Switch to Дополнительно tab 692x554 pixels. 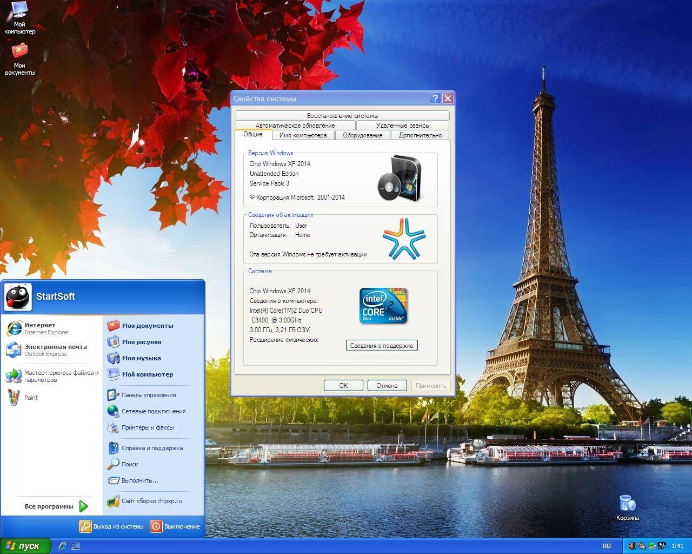coord(420,135)
